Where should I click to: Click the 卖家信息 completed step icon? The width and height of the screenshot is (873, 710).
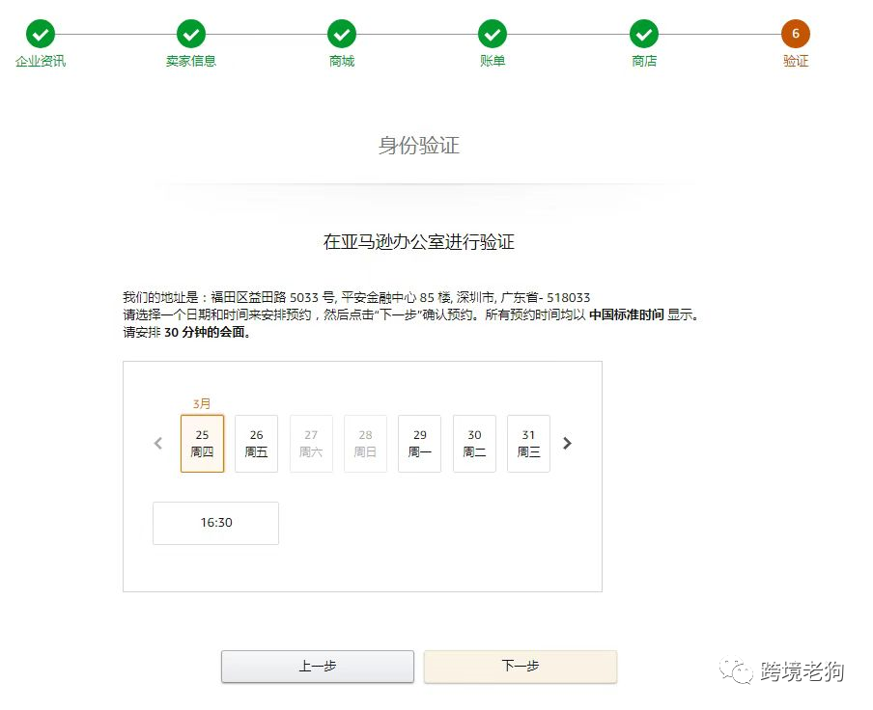[190, 33]
